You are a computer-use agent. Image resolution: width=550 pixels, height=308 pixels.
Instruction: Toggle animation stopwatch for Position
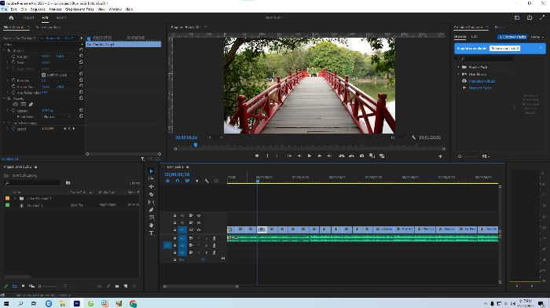(13, 57)
